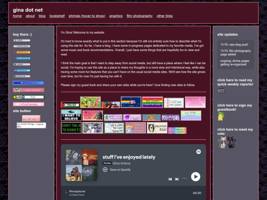Click the 'Preview' label in Spotify player
The width and height of the screenshot is (267, 200).
[107, 163]
